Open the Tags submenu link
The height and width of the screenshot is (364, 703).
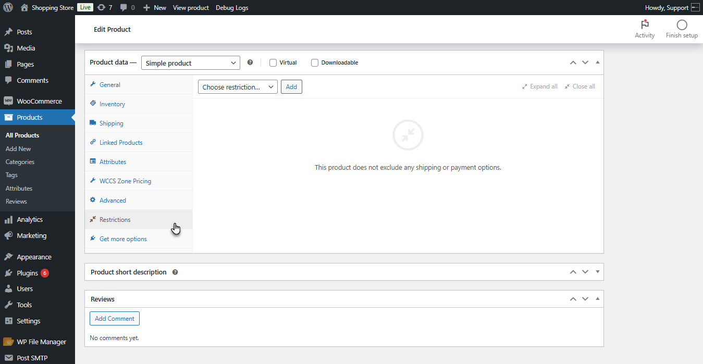point(11,175)
